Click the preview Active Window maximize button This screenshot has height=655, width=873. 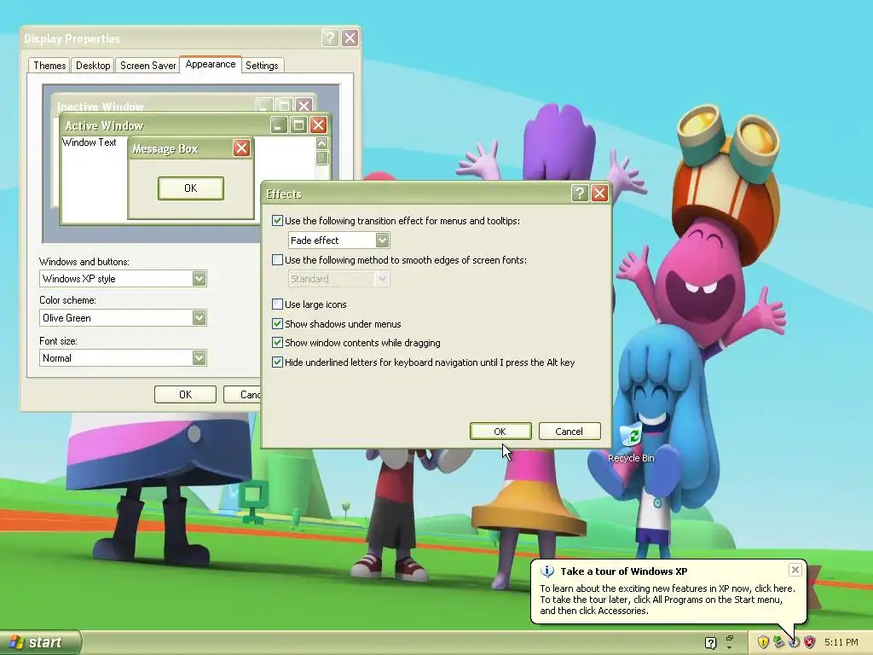[x=298, y=125]
